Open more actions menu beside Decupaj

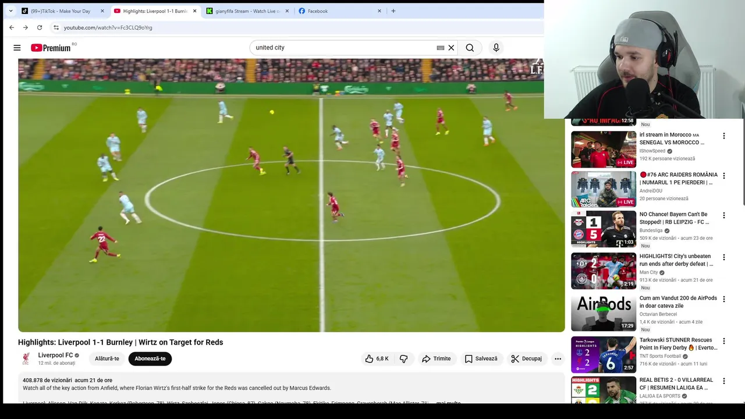(x=558, y=358)
